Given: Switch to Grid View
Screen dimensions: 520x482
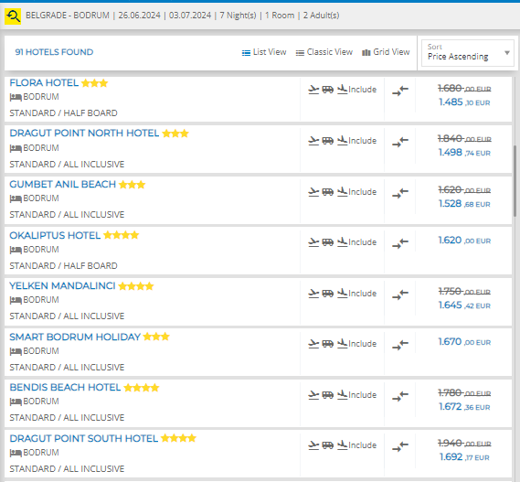Looking at the screenshot, I should click(x=386, y=52).
